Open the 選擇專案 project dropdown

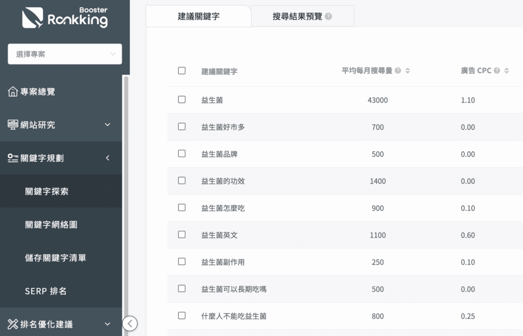tap(64, 54)
